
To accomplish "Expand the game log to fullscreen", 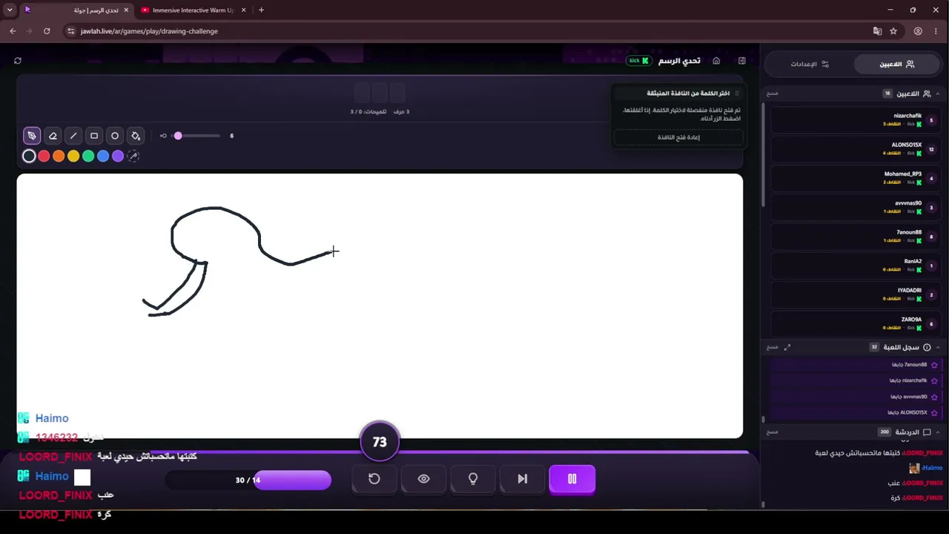I will [x=787, y=347].
